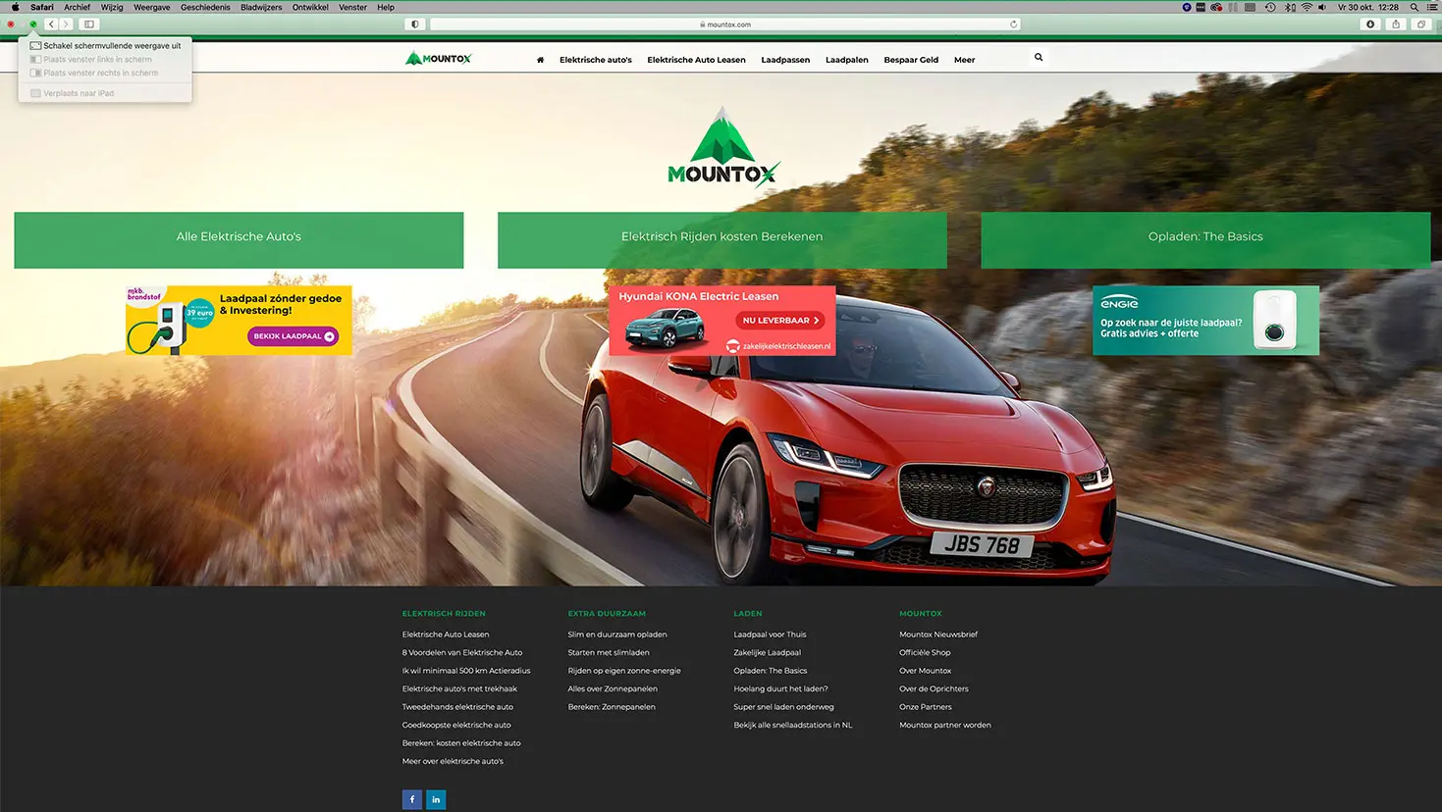Viewport: 1442px width, 812px height.
Task: Click 'Elektrisch Rijden kosten Berekenen' button
Action: [x=722, y=239]
